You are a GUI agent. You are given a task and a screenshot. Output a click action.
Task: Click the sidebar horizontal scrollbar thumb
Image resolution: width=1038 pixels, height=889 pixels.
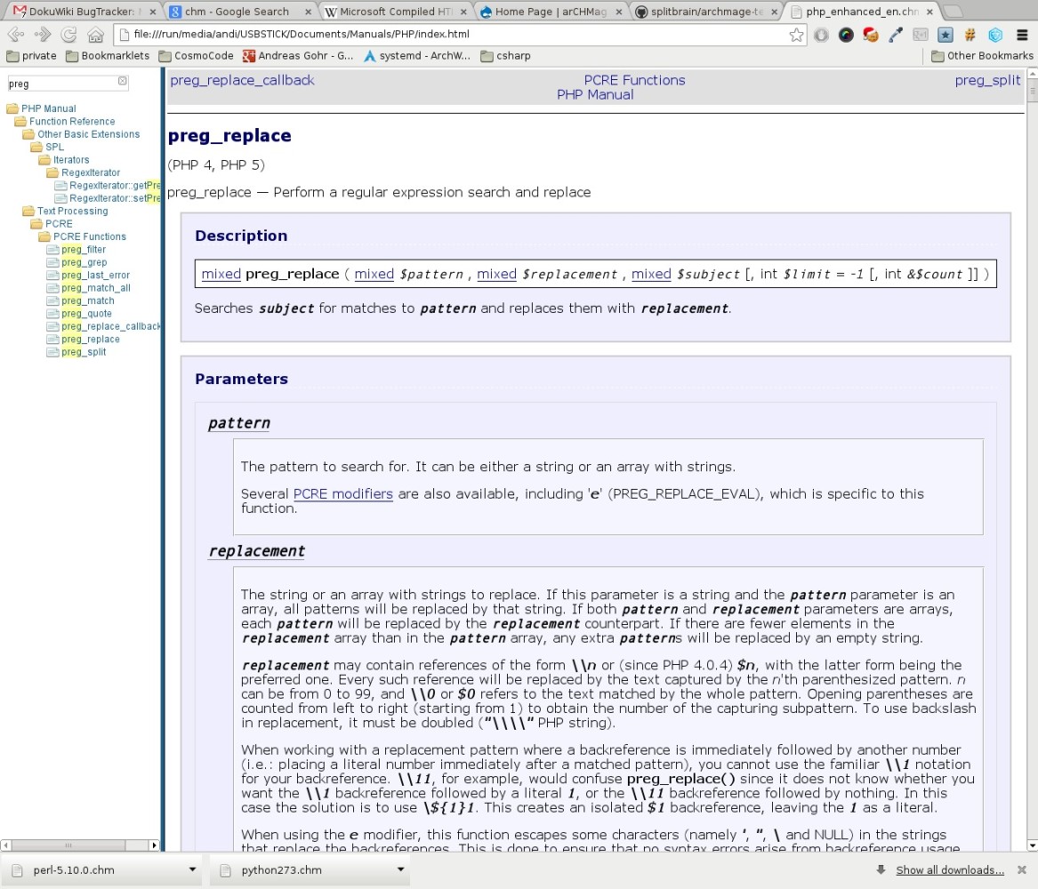tap(68, 845)
